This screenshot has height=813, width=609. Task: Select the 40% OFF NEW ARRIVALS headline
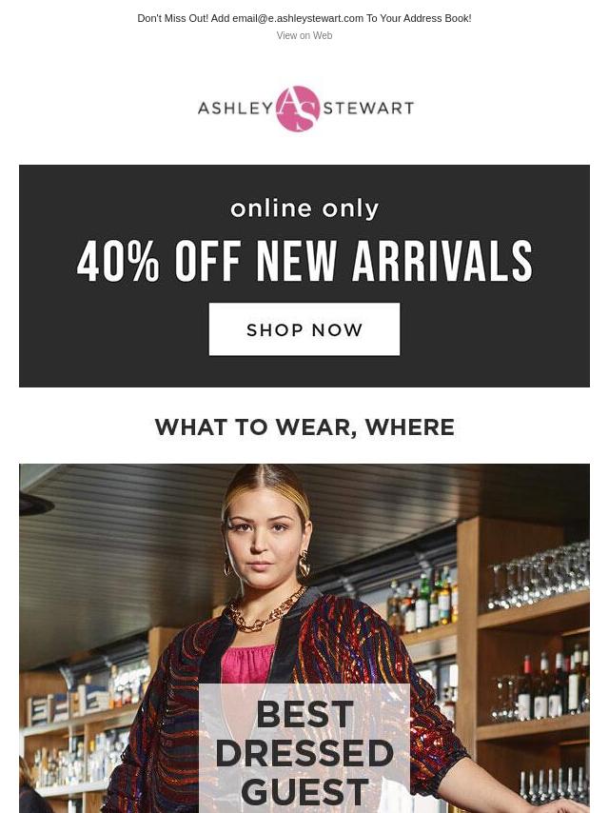point(304,261)
